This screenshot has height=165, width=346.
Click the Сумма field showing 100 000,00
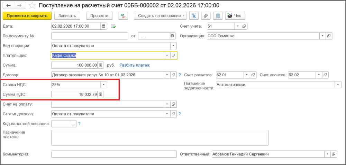75,65
